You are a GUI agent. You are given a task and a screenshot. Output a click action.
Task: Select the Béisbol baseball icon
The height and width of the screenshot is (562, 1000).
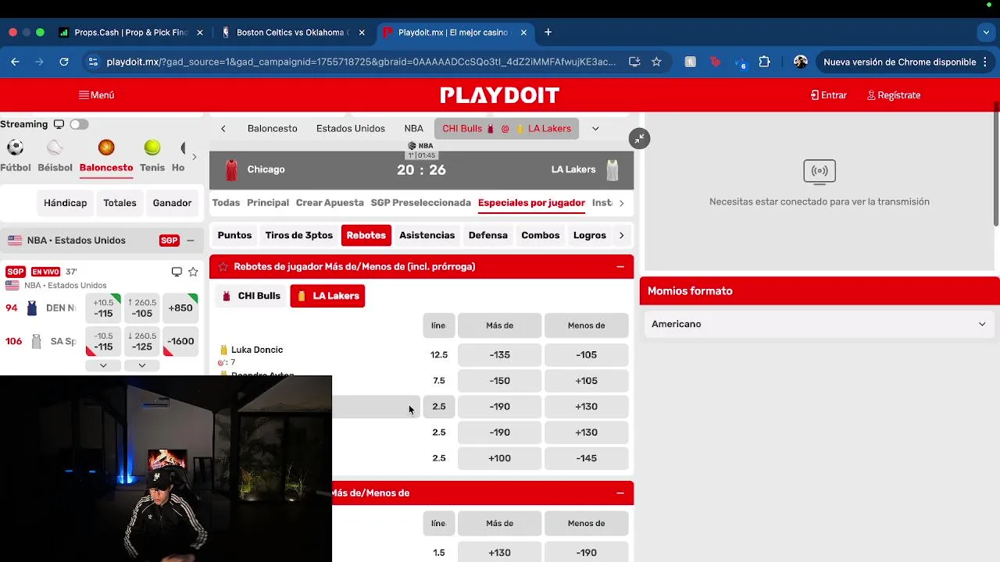(55, 148)
